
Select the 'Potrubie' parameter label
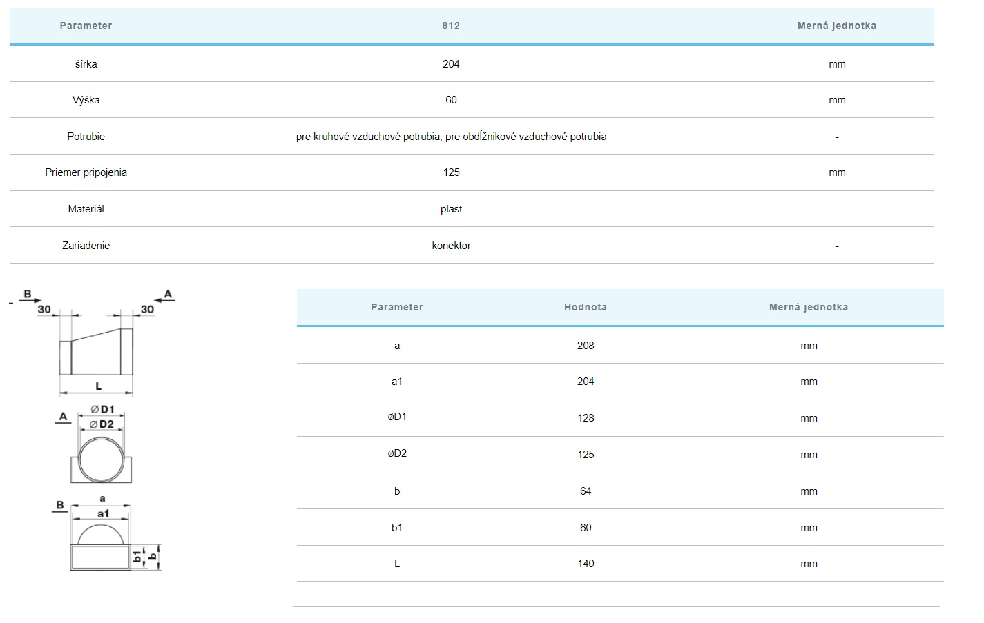pos(86,137)
